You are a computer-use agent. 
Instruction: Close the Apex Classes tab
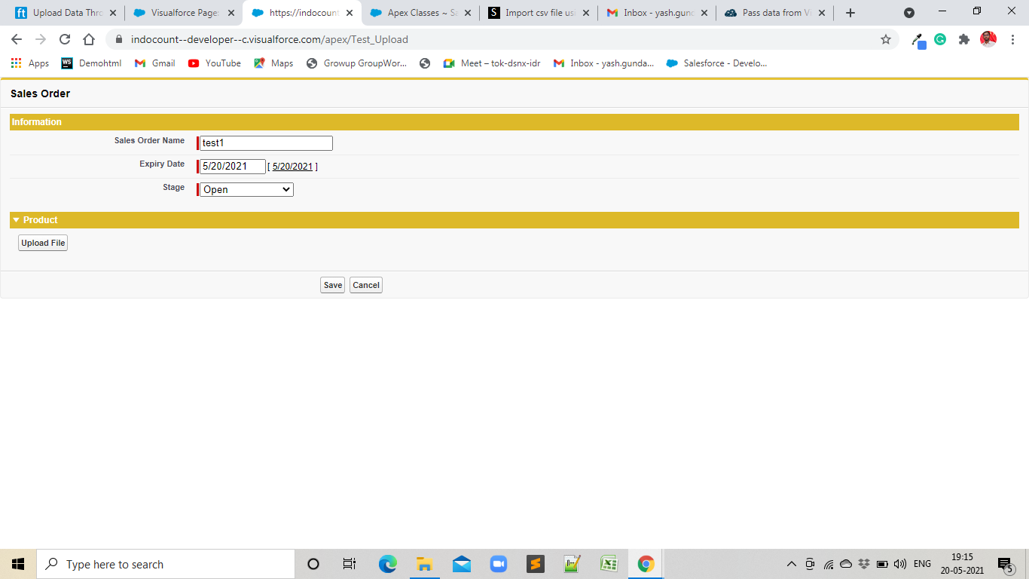(467, 13)
